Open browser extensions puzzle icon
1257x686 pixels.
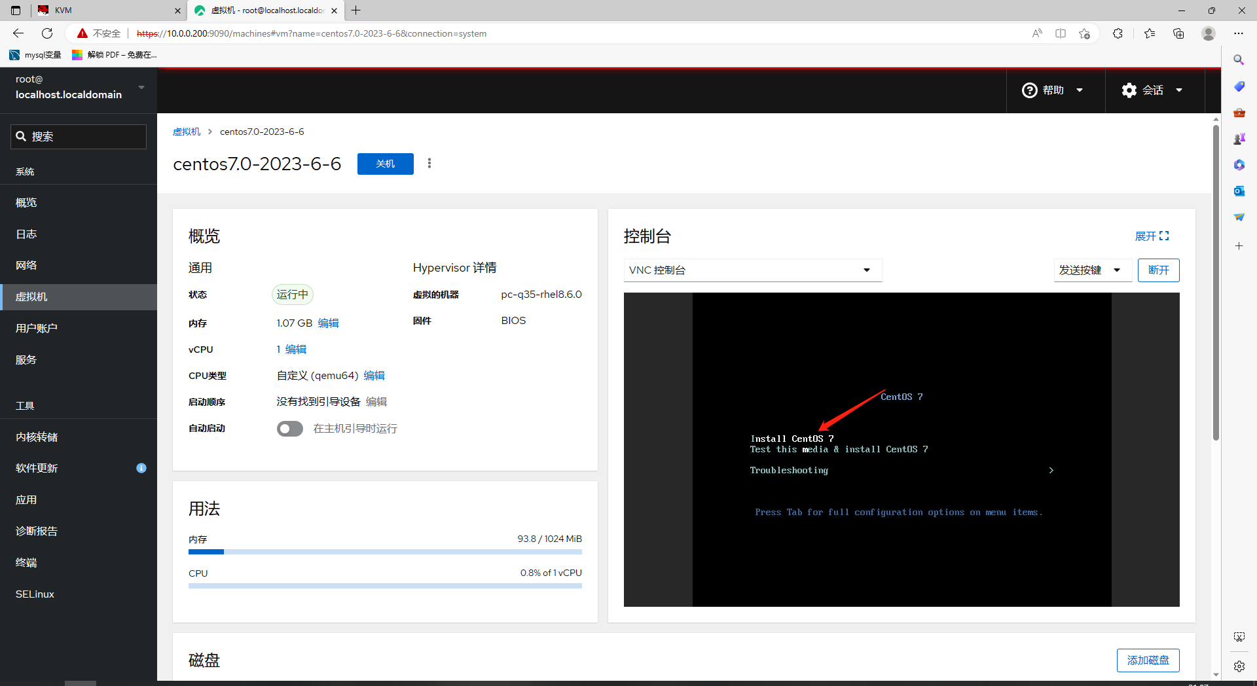pyautogui.click(x=1118, y=33)
